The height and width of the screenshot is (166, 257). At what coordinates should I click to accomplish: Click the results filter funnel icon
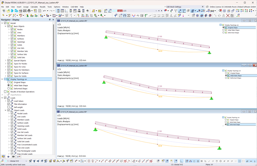pos(116,16)
